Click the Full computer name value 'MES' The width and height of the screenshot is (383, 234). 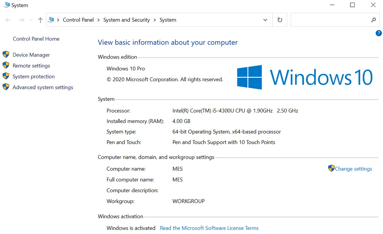[177, 180]
